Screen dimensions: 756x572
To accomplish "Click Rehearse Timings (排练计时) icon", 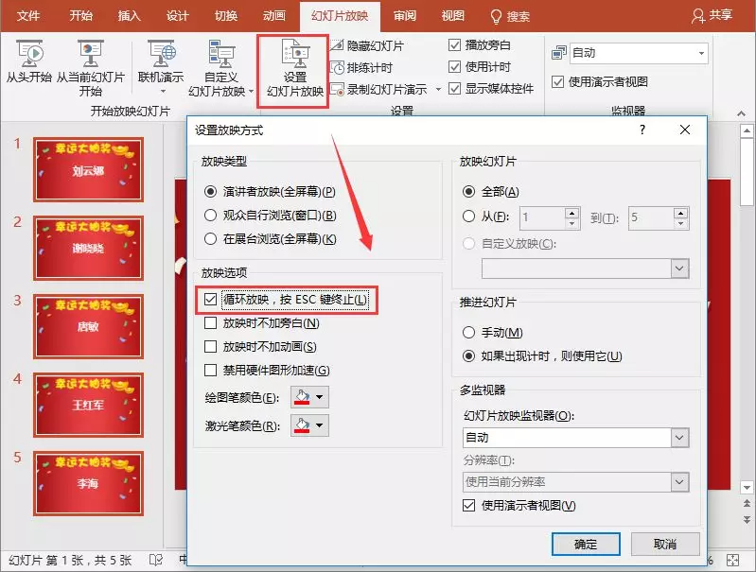I will coord(337,67).
